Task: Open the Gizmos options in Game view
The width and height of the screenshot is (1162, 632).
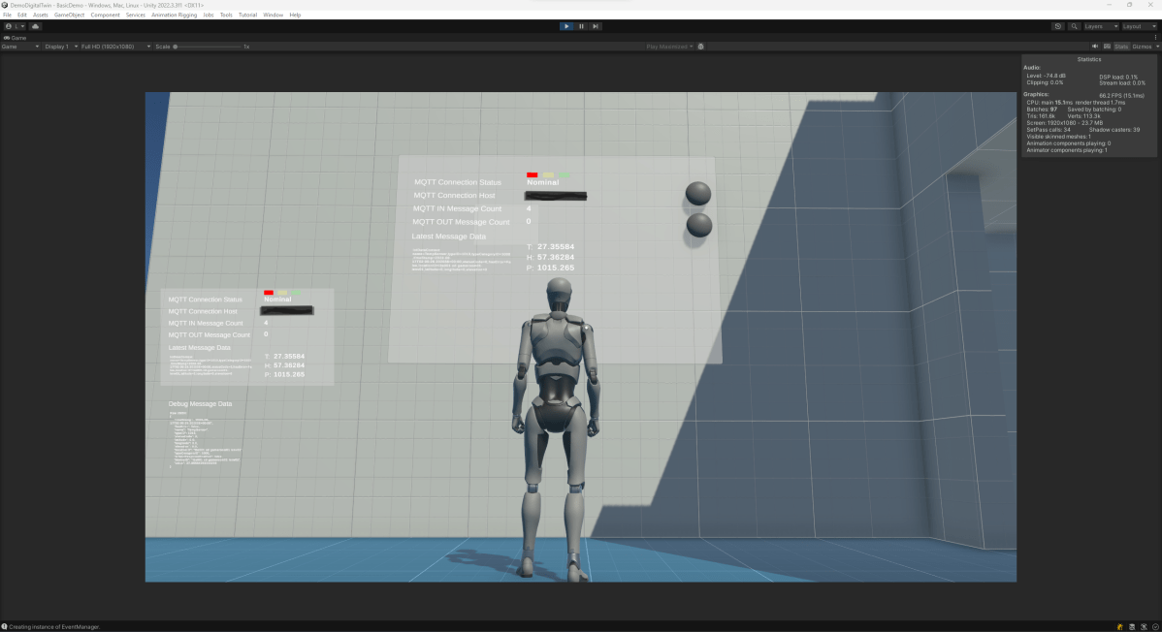Action: (x=1143, y=46)
